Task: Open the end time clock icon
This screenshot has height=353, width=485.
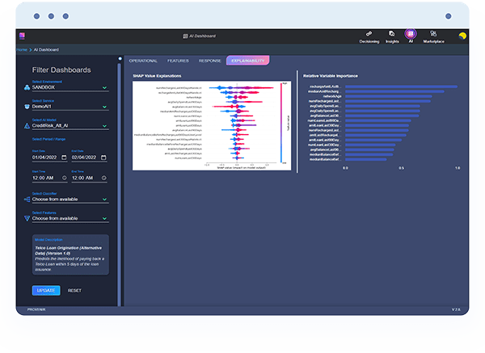Action: click(x=104, y=178)
